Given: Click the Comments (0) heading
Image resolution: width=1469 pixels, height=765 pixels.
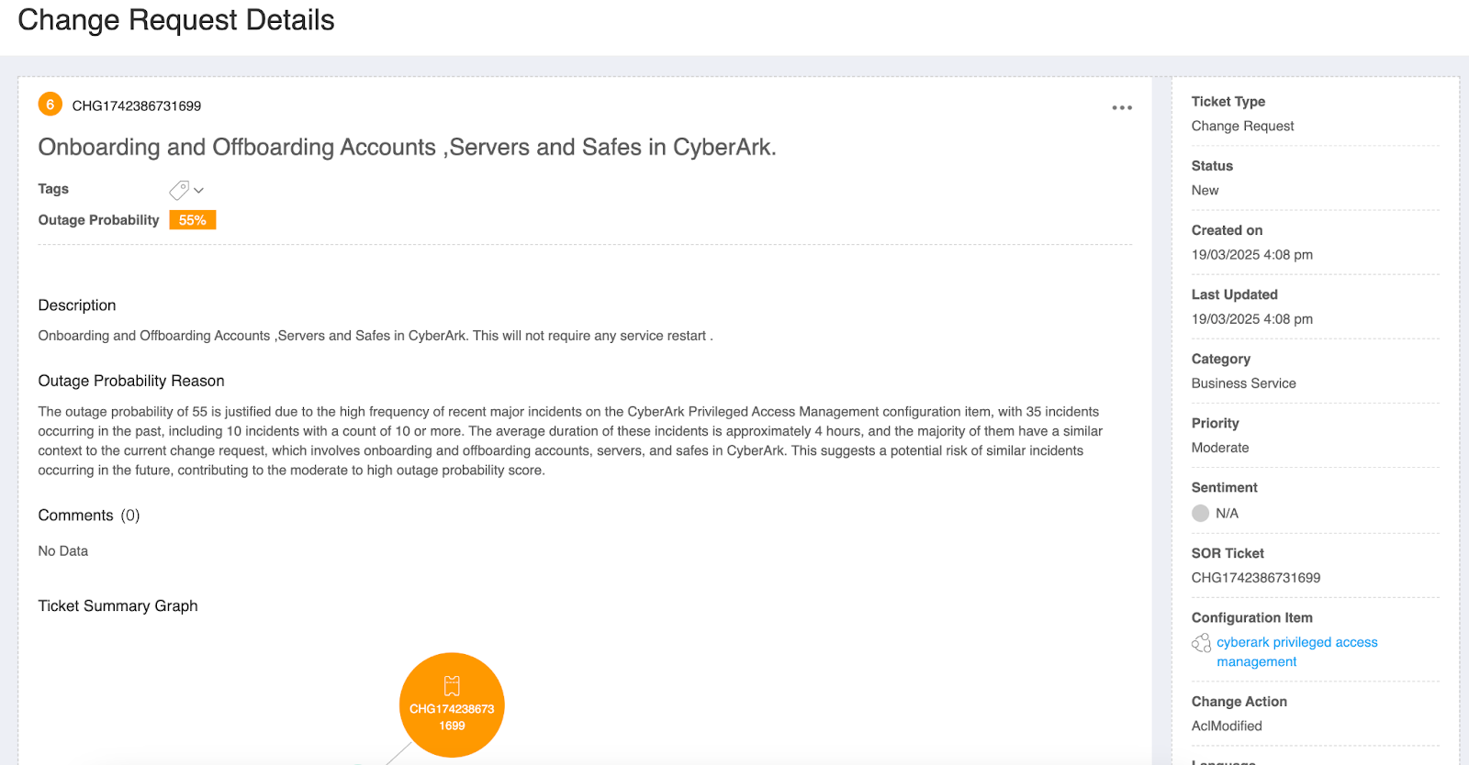Looking at the screenshot, I should tap(89, 516).
